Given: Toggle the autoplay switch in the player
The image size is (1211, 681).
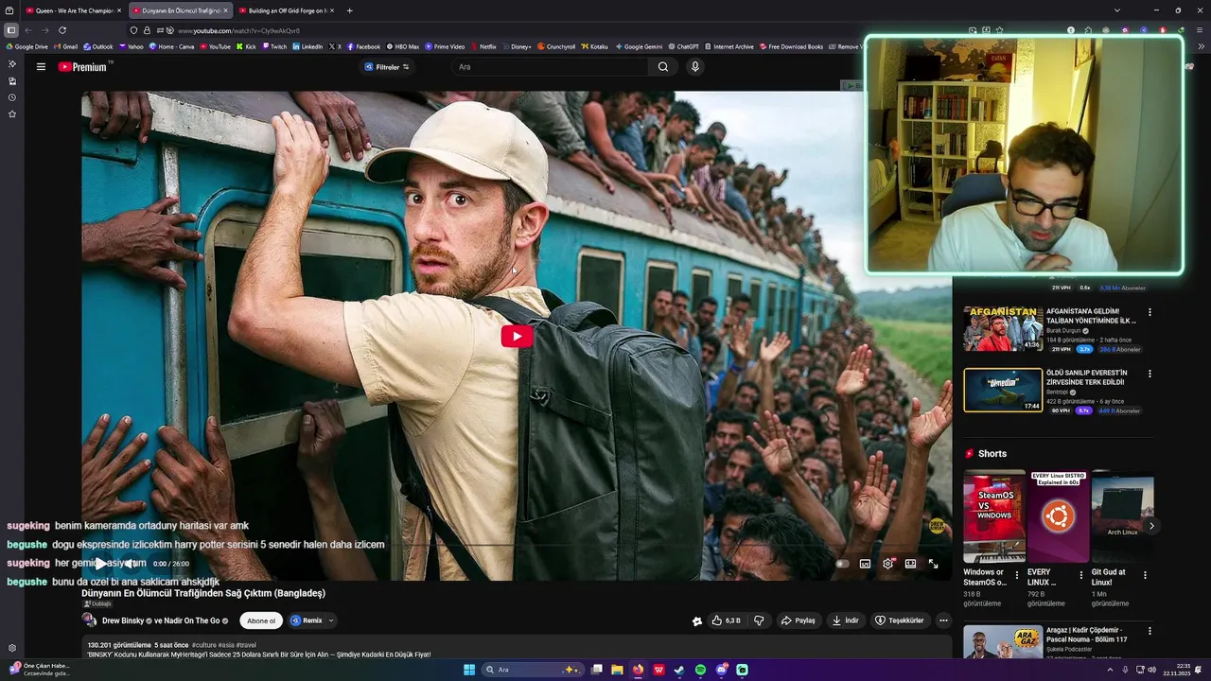Looking at the screenshot, I should [x=842, y=564].
